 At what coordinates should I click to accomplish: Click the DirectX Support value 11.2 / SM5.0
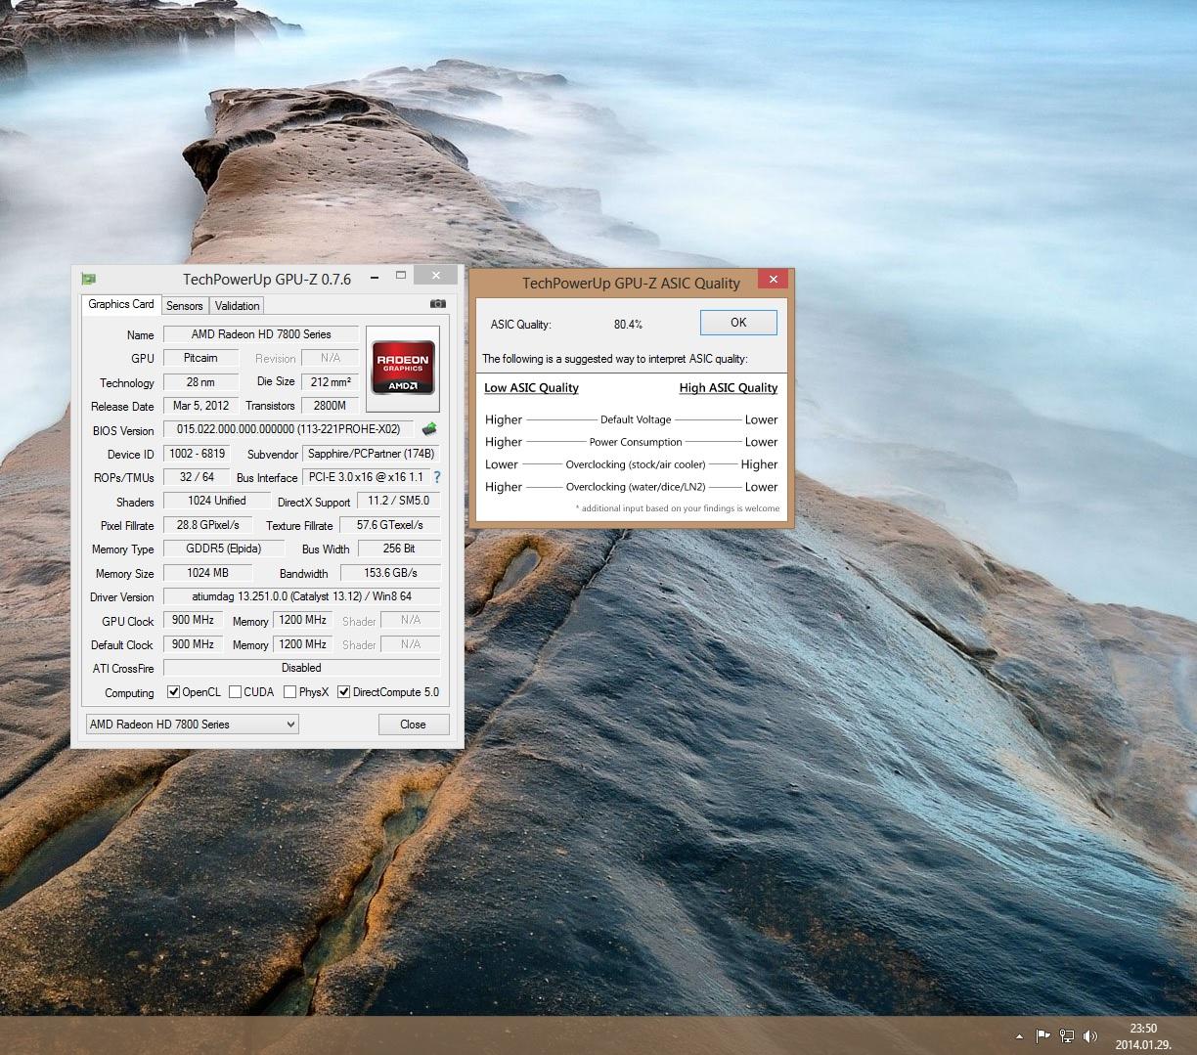coord(398,501)
